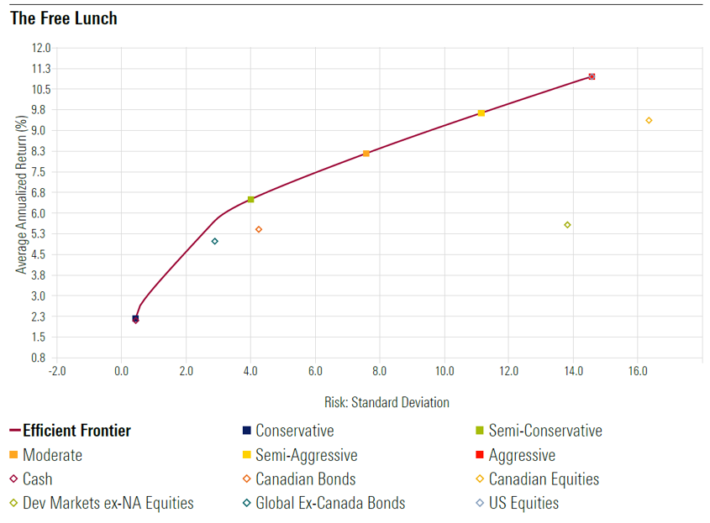Select the Semi-Aggressive legend label
710x523 pixels.
(306, 456)
